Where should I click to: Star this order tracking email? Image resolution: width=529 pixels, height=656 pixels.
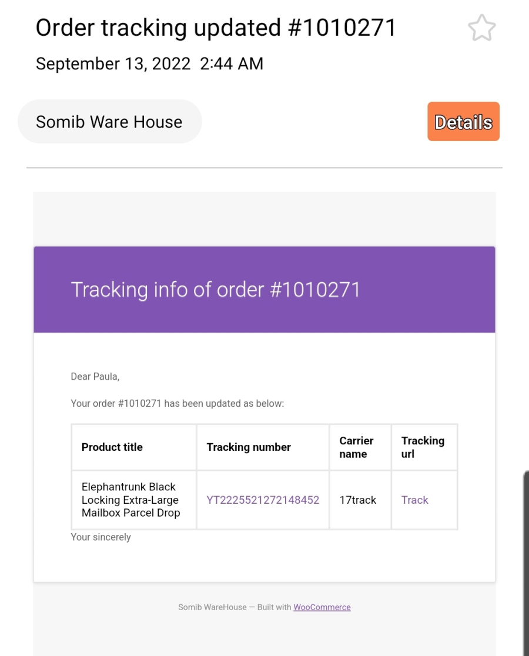(482, 28)
